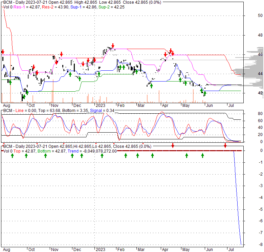The height and width of the screenshot is (252, 264).
Task: Click the trend panel red arrow near July
Action: (225, 146)
